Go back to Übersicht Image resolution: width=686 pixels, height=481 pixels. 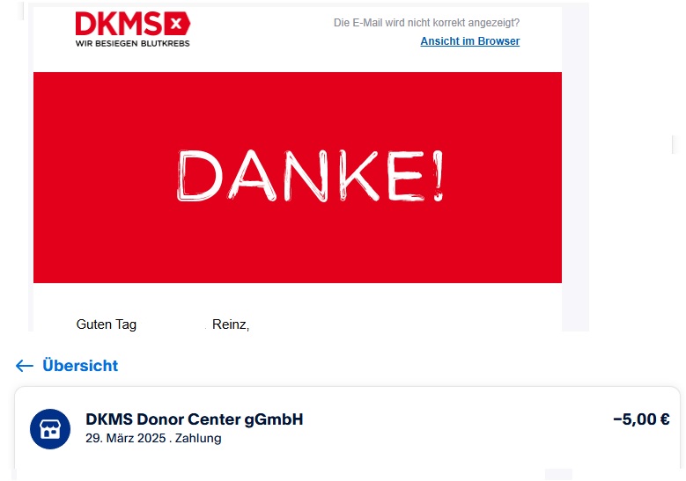pos(80,366)
